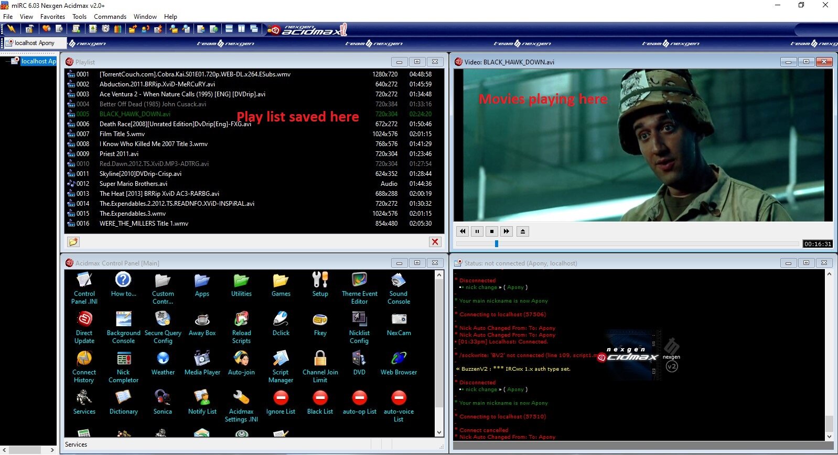Open the Theme Event Editor
Image resolution: width=838 pixels, height=455 pixels.
tap(359, 281)
